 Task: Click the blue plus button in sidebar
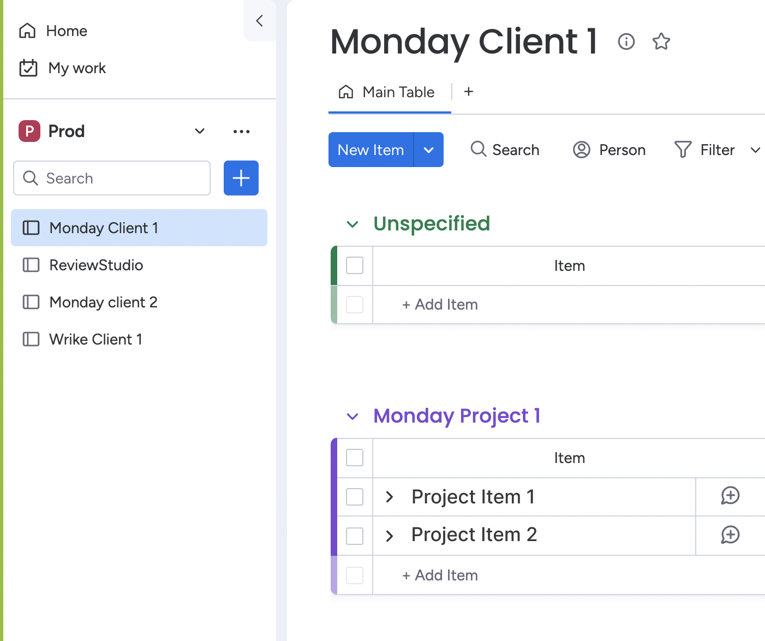pyautogui.click(x=241, y=178)
